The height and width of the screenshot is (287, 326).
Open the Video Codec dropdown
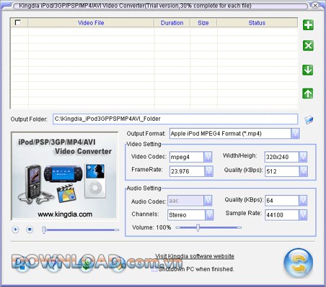[x=208, y=157]
